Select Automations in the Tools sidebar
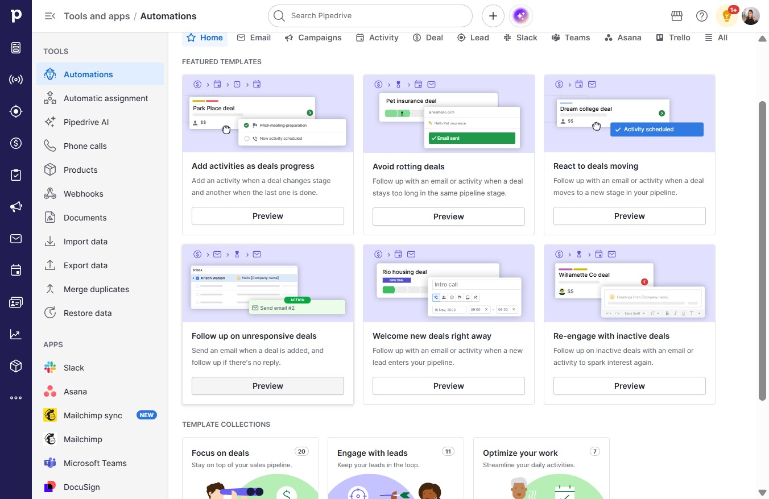The width and height of the screenshot is (769, 499). [100, 74]
